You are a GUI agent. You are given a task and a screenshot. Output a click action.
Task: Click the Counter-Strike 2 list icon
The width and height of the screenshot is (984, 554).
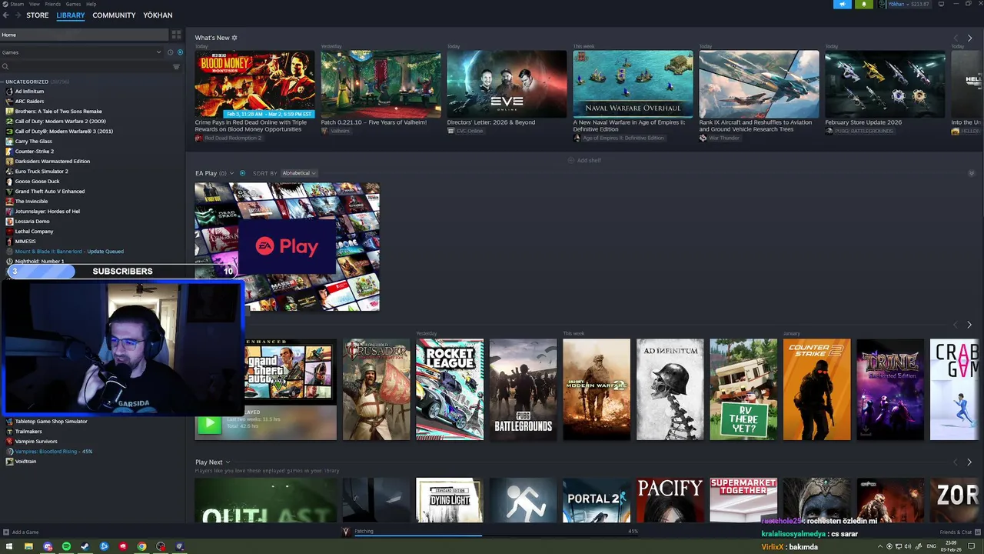(9, 152)
